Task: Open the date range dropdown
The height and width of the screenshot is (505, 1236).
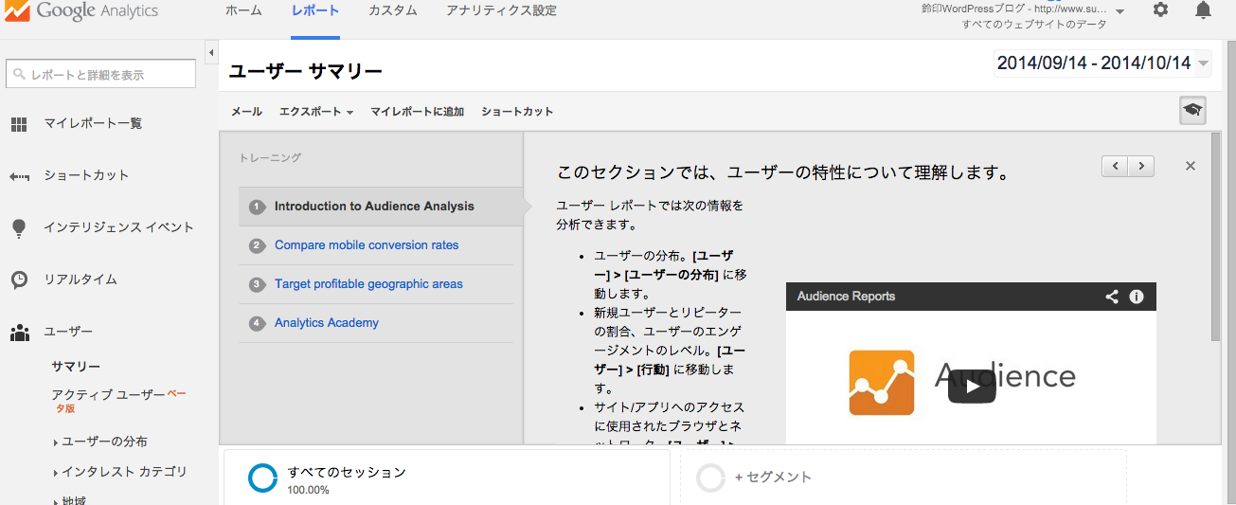Action: 1102,63
